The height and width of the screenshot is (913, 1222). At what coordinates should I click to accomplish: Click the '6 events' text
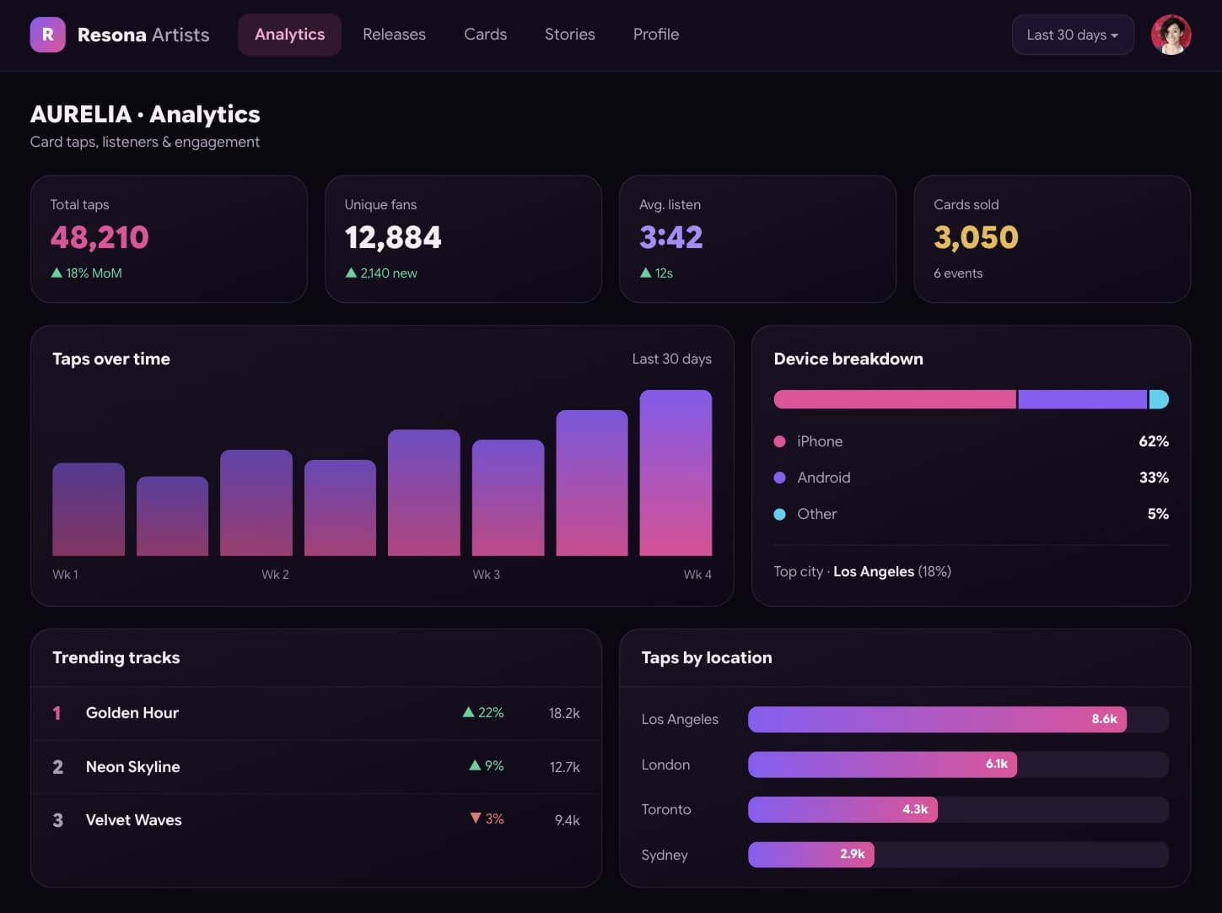958,273
